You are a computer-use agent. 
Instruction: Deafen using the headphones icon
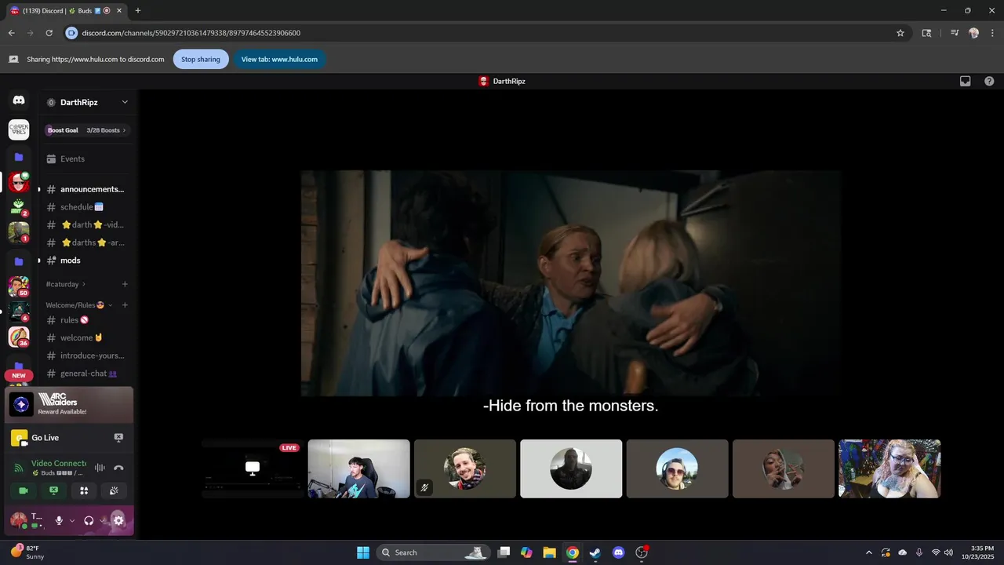89,520
